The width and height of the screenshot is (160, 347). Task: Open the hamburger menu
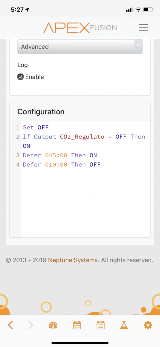(x=143, y=28)
